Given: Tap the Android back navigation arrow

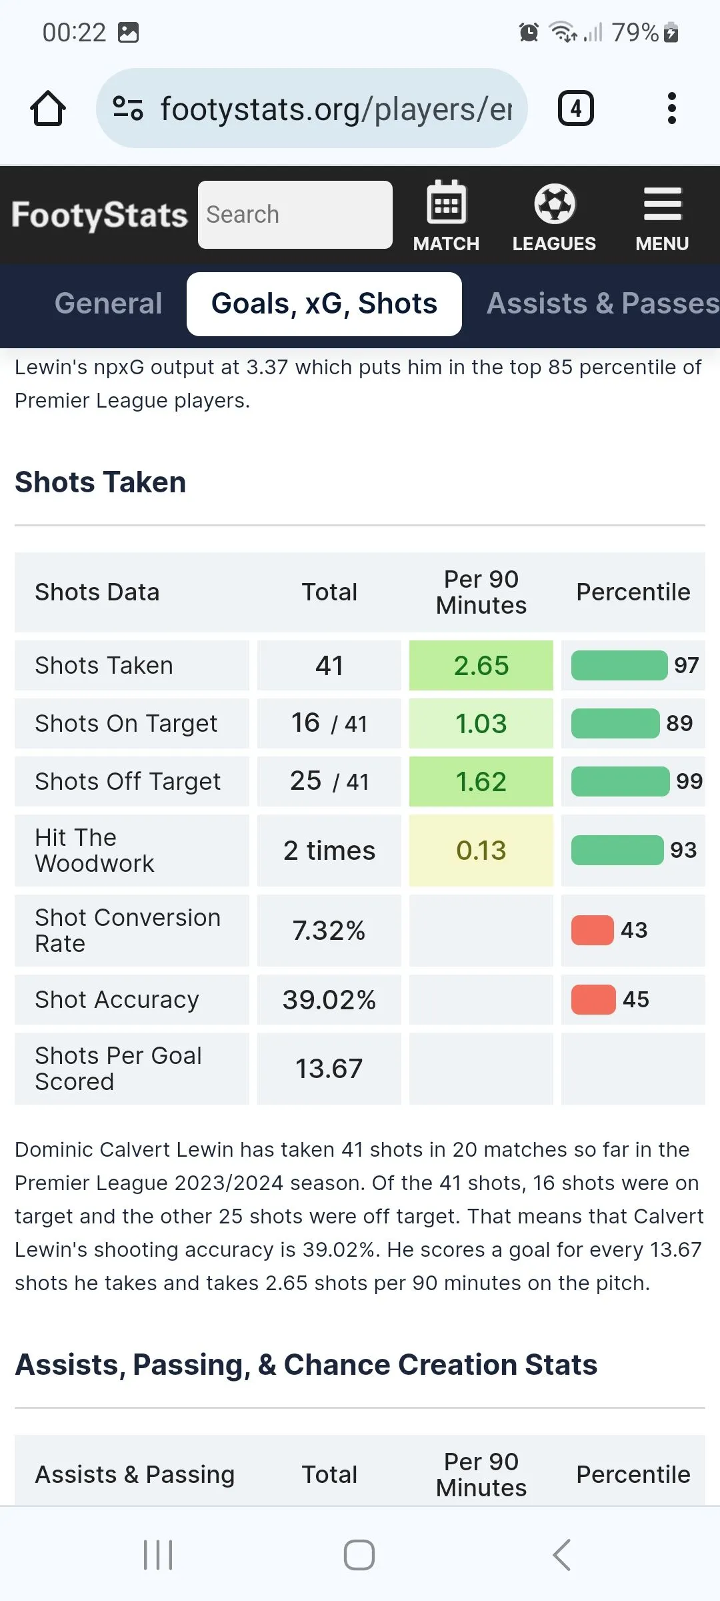Looking at the screenshot, I should click(561, 1555).
